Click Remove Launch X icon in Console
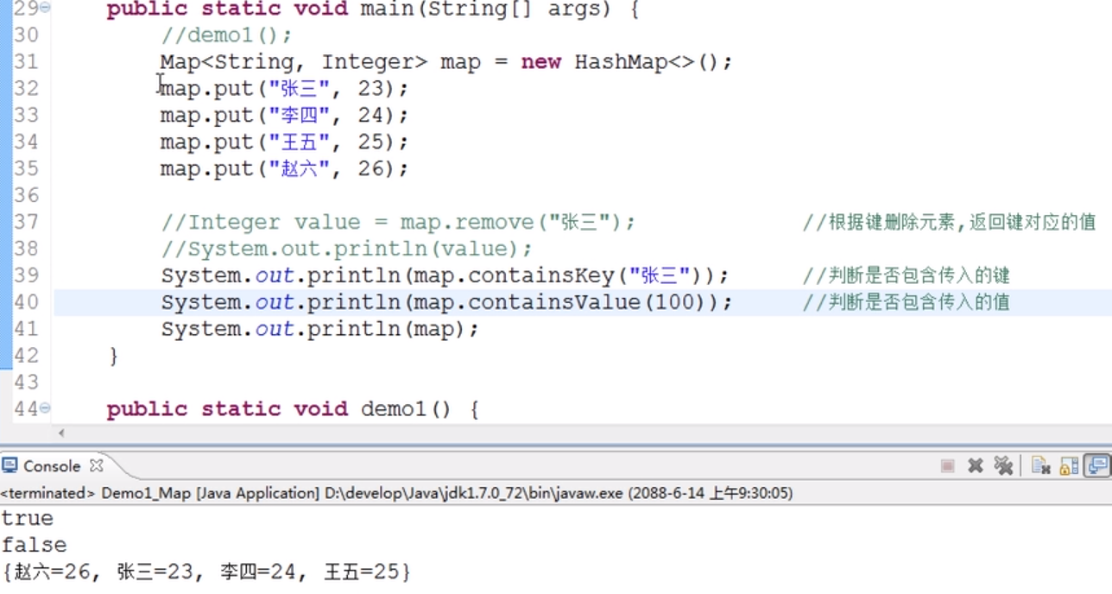Image resolution: width=1112 pixels, height=594 pixels. tap(976, 466)
